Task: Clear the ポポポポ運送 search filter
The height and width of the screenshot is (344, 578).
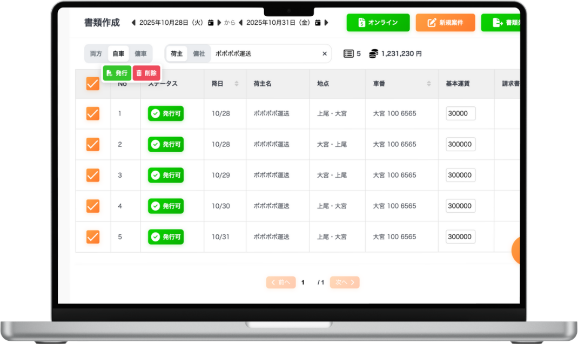Action: click(x=325, y=53)
